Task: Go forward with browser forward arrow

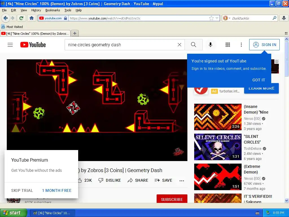Action: [x=13, y=18]
